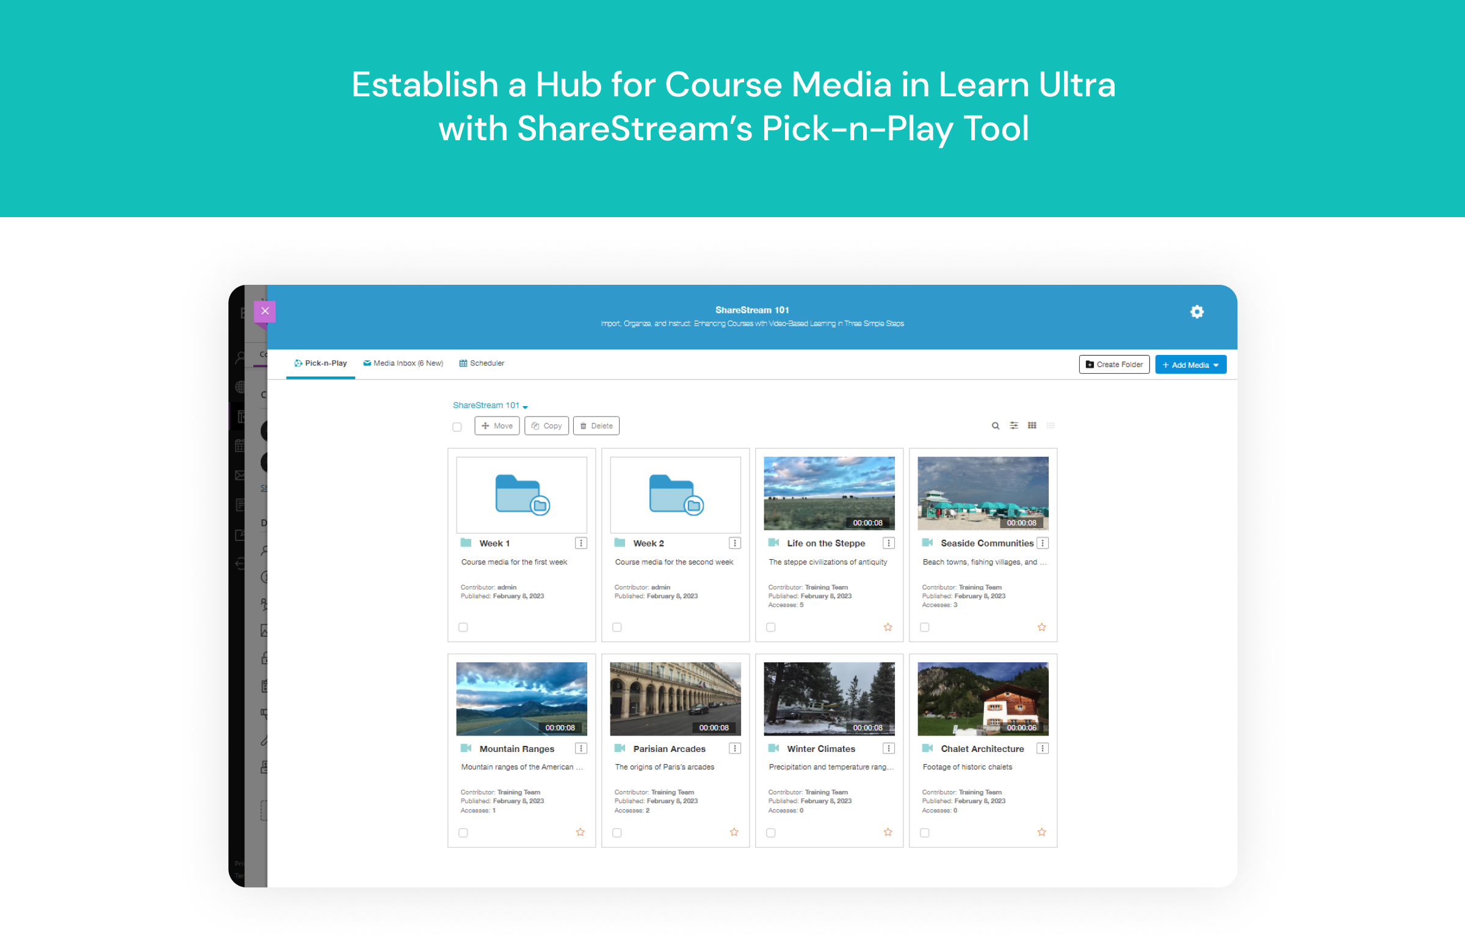
Task: Open Parisian Arcades kebab menu
Action: click(734, 748)
